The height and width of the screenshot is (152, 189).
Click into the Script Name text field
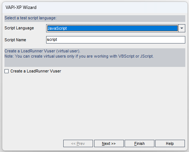tap(116, 40)
